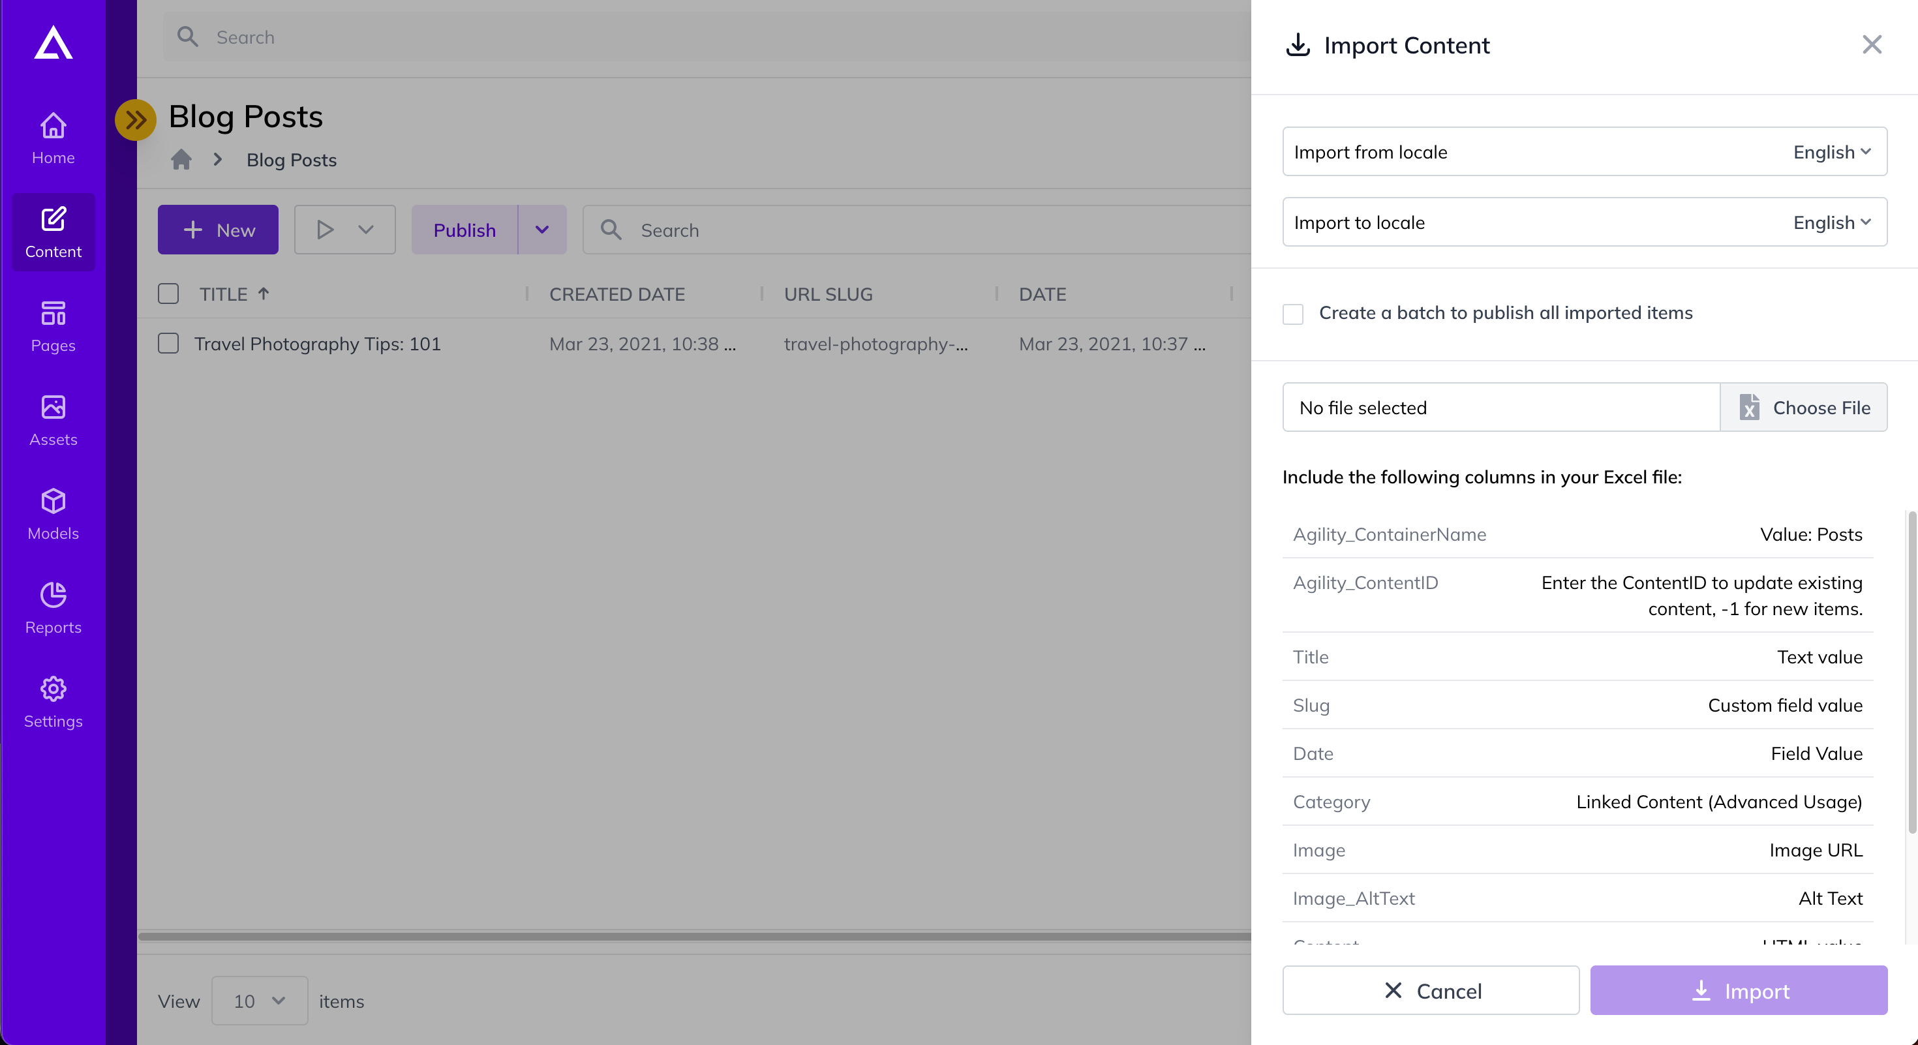Click the New button

[218, 230]
